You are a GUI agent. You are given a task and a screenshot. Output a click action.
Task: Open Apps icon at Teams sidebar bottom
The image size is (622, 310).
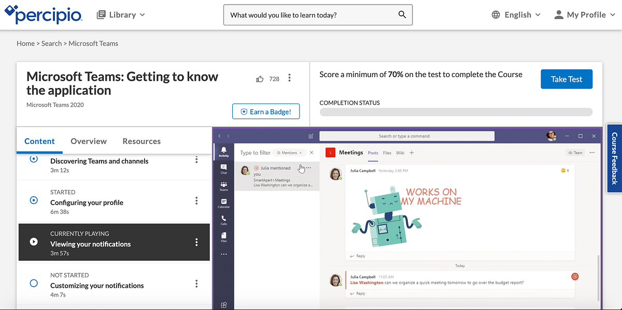[223, 305]
